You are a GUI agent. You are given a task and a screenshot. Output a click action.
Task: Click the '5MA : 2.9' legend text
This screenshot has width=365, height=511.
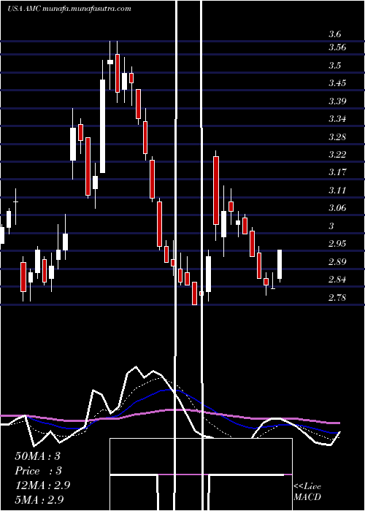coord(39,499)
